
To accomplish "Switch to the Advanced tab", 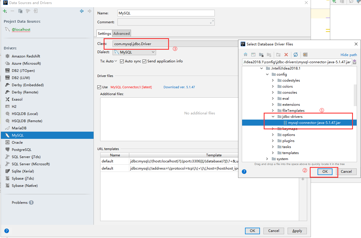I will click(x=121, y=34).
